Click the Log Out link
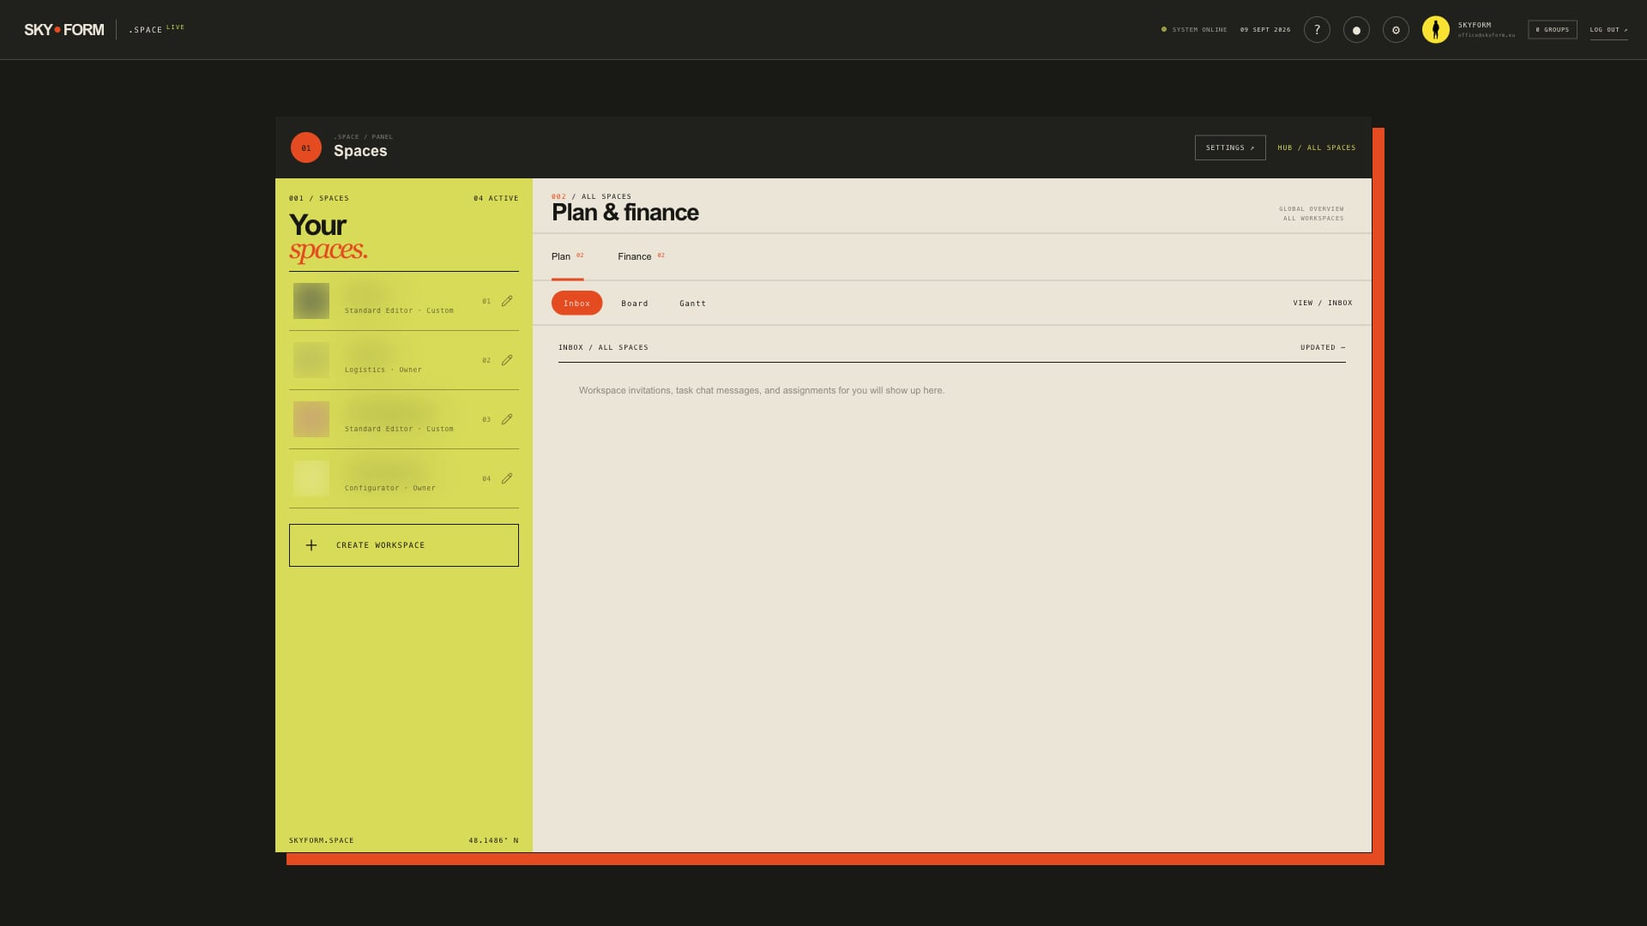The height and width of the screenshot is (926, 1647). pyautogui.click(x=1608, y=30)
